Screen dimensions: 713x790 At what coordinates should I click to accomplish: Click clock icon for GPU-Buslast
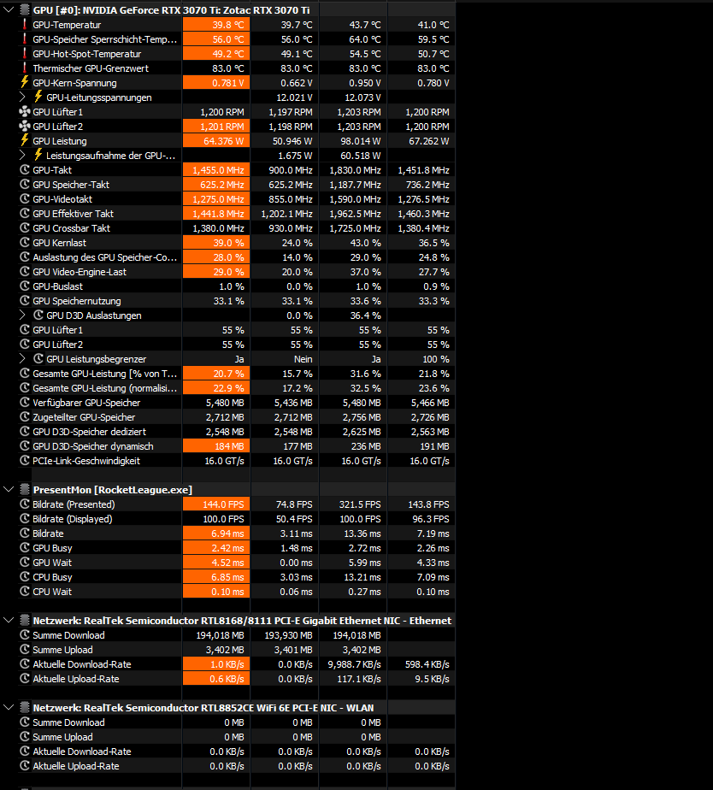coord(24,286)
